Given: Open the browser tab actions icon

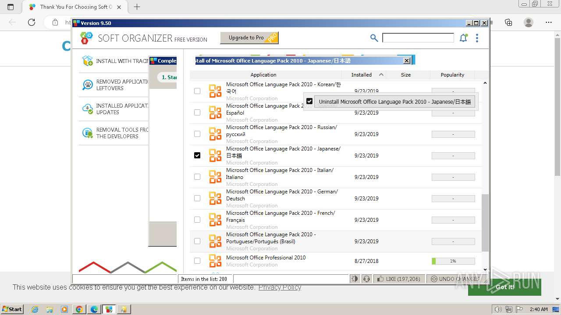Looking at the screenshot, I should pos(11,7).
